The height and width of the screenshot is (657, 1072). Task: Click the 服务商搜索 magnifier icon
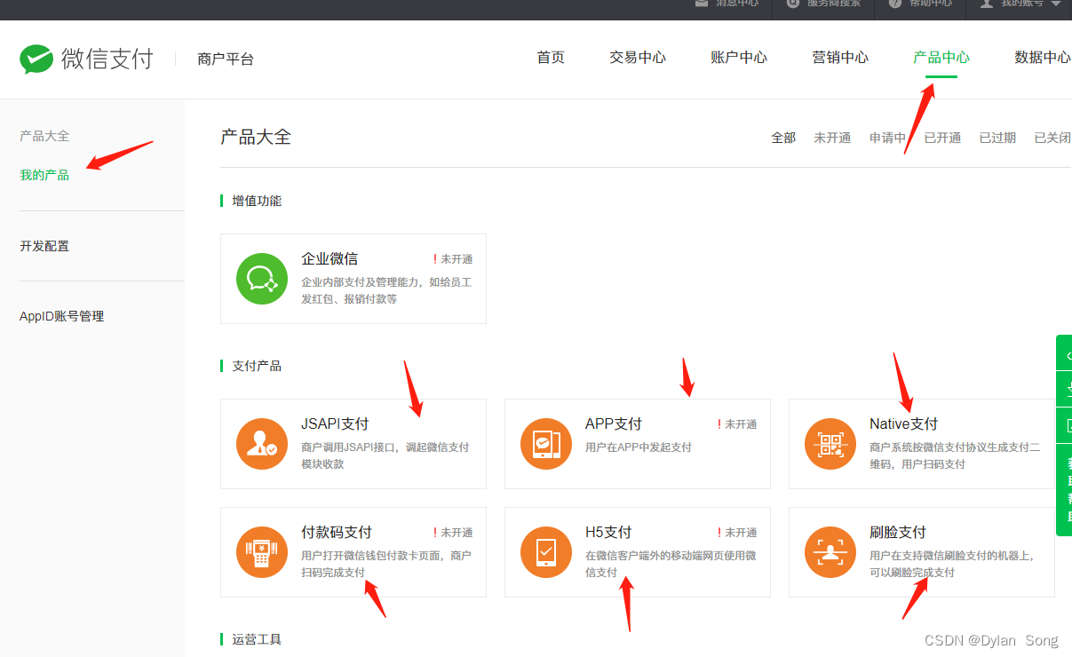(x=792, y=3)
